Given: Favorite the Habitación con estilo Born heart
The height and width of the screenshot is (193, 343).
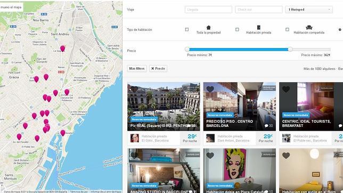Looking at the screenshot, I should [286, 156].
